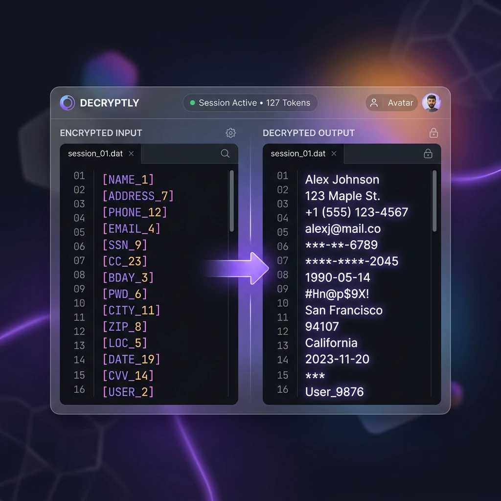Image resolution: width=501 pixels, height=501 pixels.
Task: Select the [CITY_11] token
Action: (131, 310)
